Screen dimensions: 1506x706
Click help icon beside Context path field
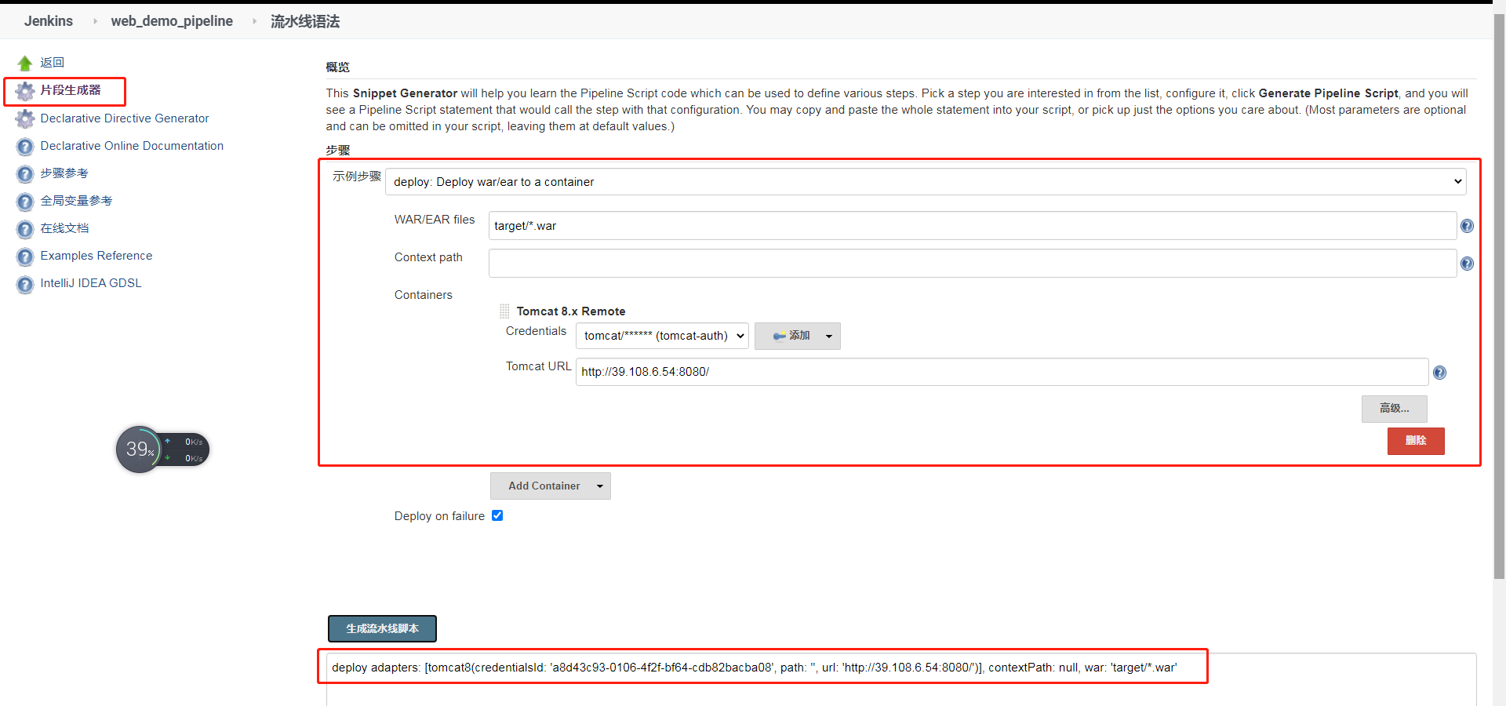point(1467,264)
